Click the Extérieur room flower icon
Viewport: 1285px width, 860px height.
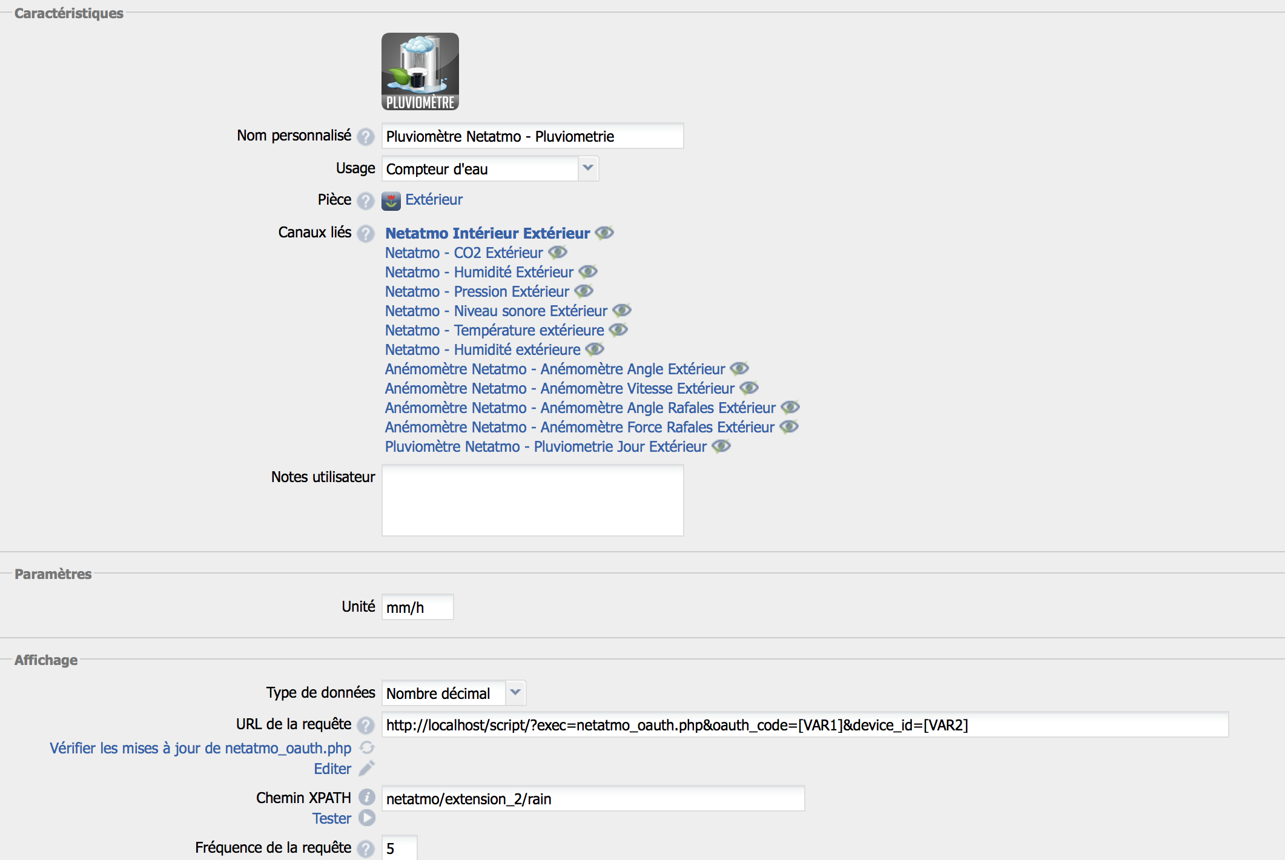tap(391, 201)
